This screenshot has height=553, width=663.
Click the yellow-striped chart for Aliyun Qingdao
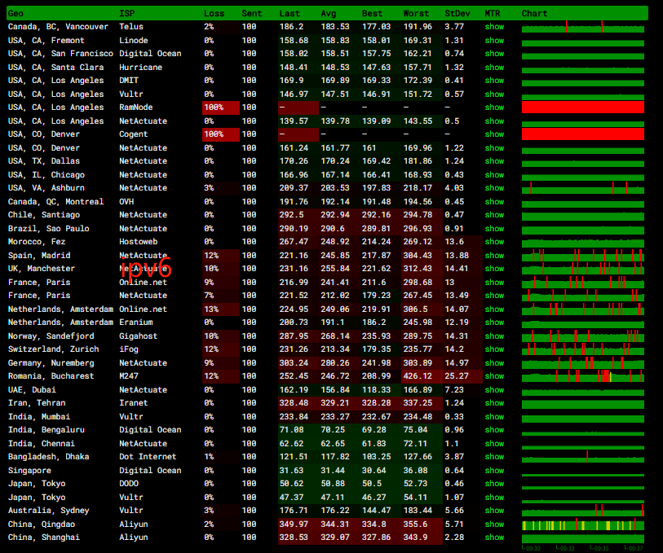(583, 525)
